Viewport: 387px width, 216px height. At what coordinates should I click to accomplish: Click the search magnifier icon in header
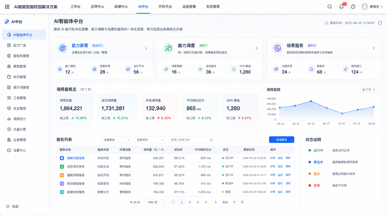330,7
